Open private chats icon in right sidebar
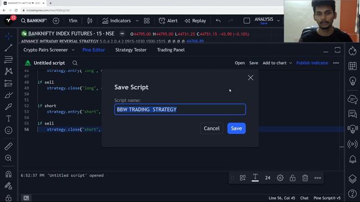360x202 pixels. 353,113
